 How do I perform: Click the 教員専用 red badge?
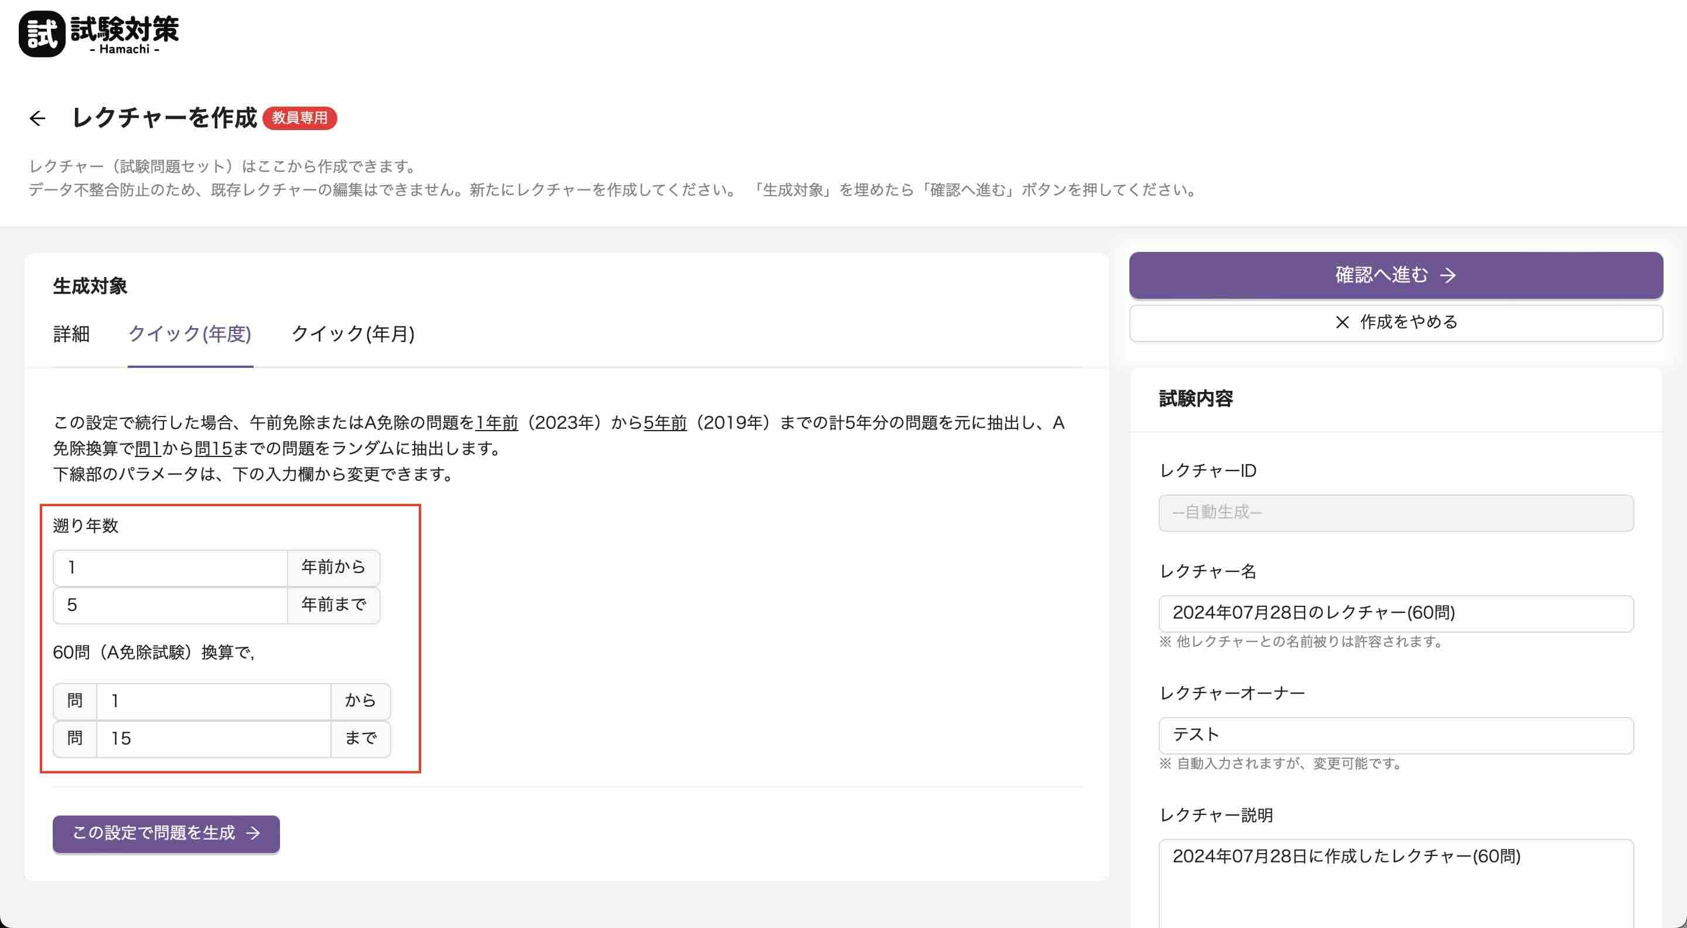tap(299, 118)
